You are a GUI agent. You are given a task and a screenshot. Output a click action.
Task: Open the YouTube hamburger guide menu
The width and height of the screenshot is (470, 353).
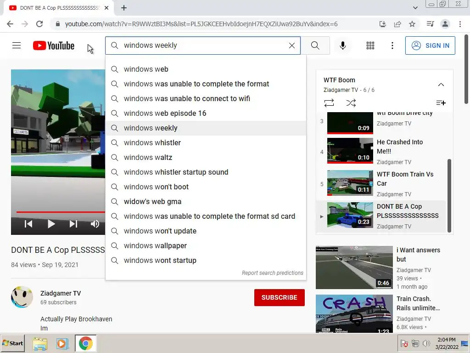(x=17, y=46)
